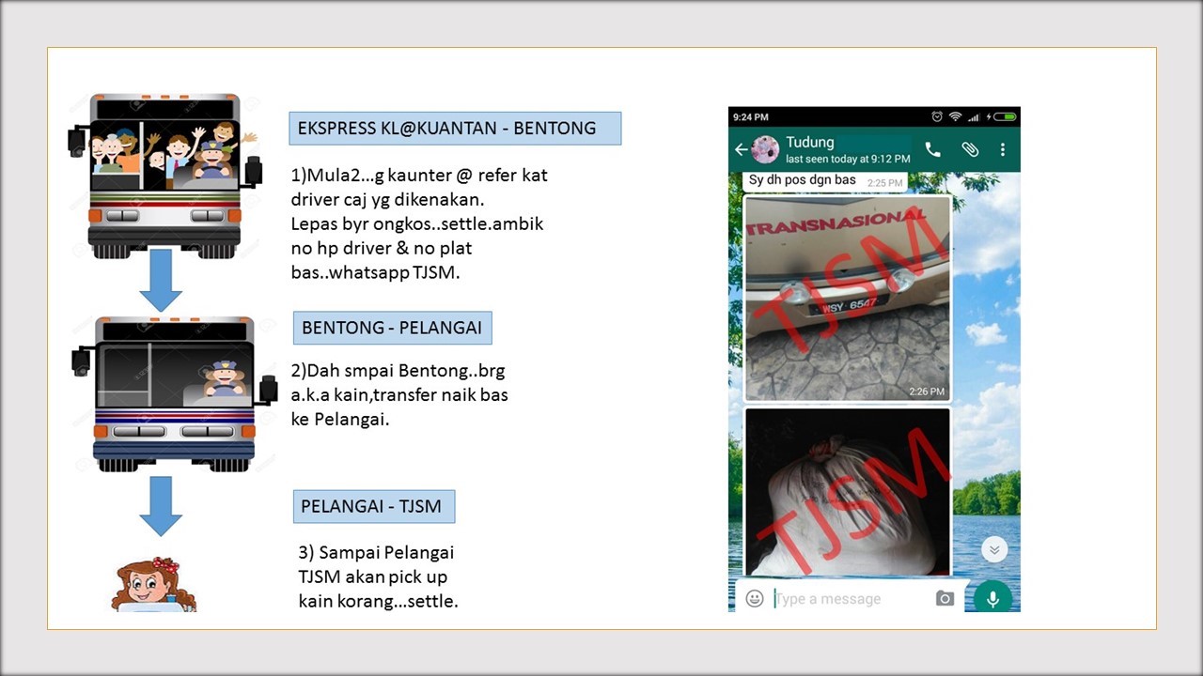This screenshot has height=676, width=1203.
Task: Start a voice call with Tudung
Action: coord(932,149)
